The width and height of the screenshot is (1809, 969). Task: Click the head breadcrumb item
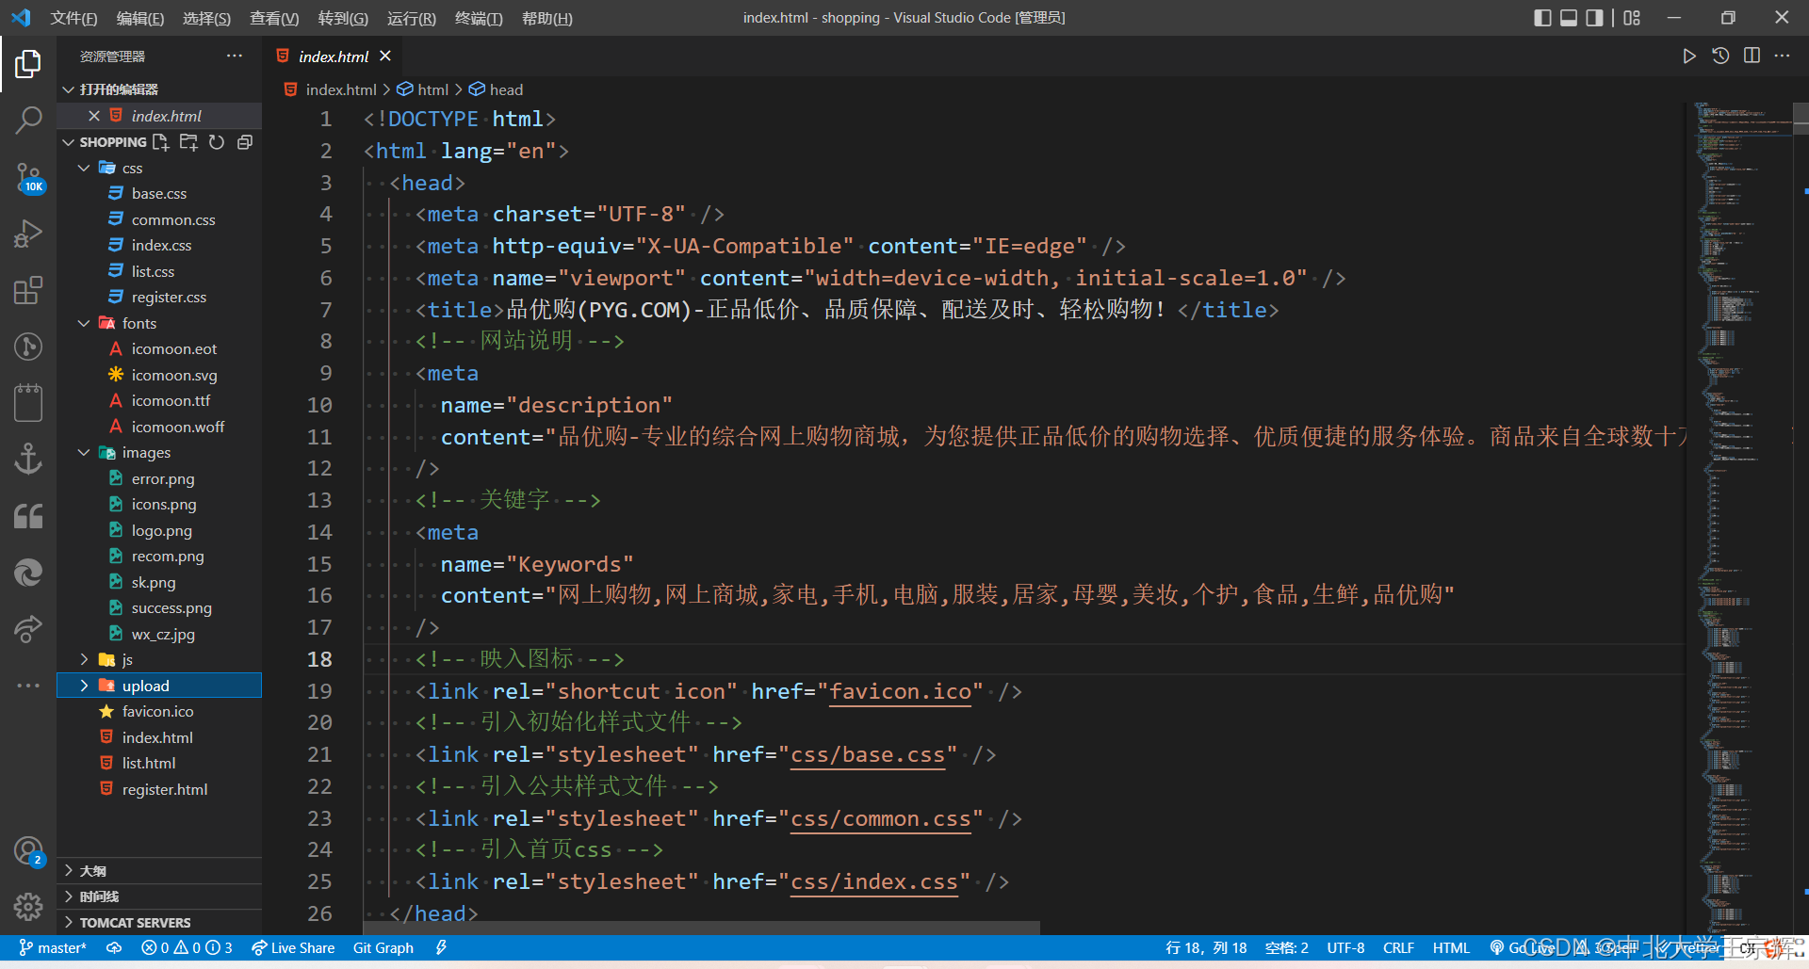(497, 89)
